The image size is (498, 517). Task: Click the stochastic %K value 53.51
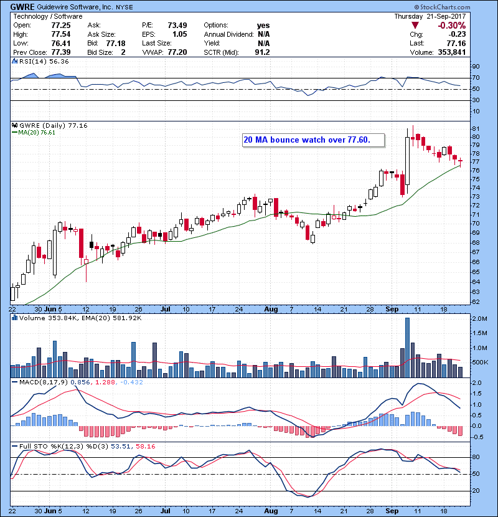coord(120,446)
